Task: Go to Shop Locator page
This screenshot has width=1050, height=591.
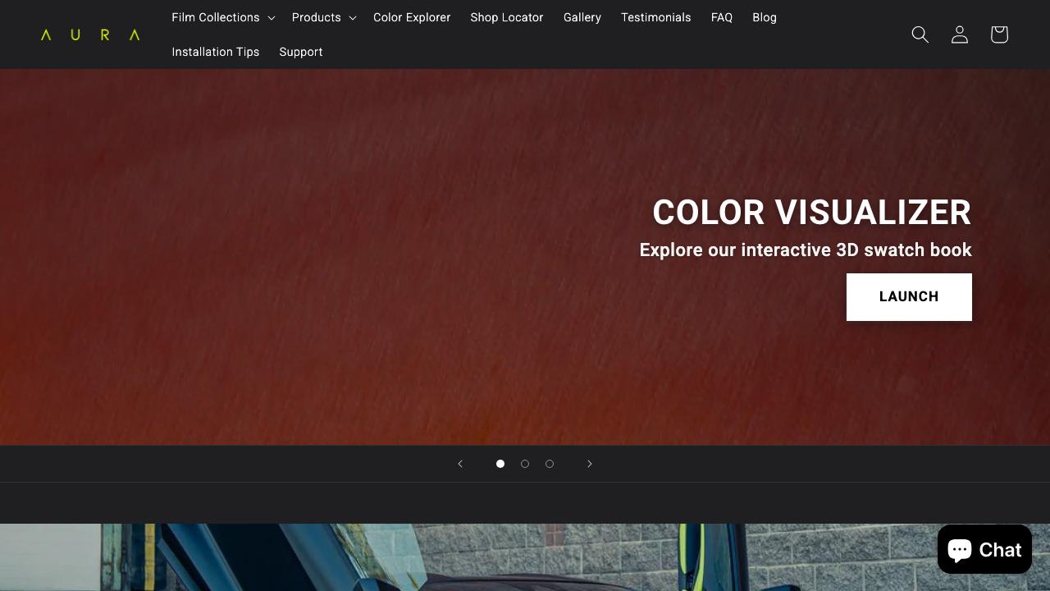Action: click(507, 17)
